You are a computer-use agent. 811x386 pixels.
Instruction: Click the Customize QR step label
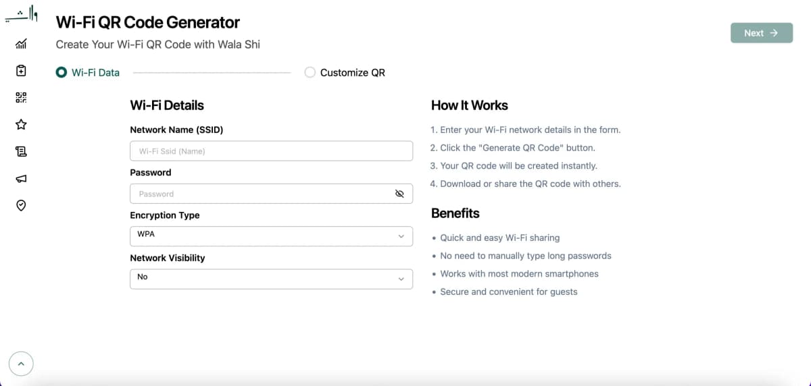click(352, 73)
